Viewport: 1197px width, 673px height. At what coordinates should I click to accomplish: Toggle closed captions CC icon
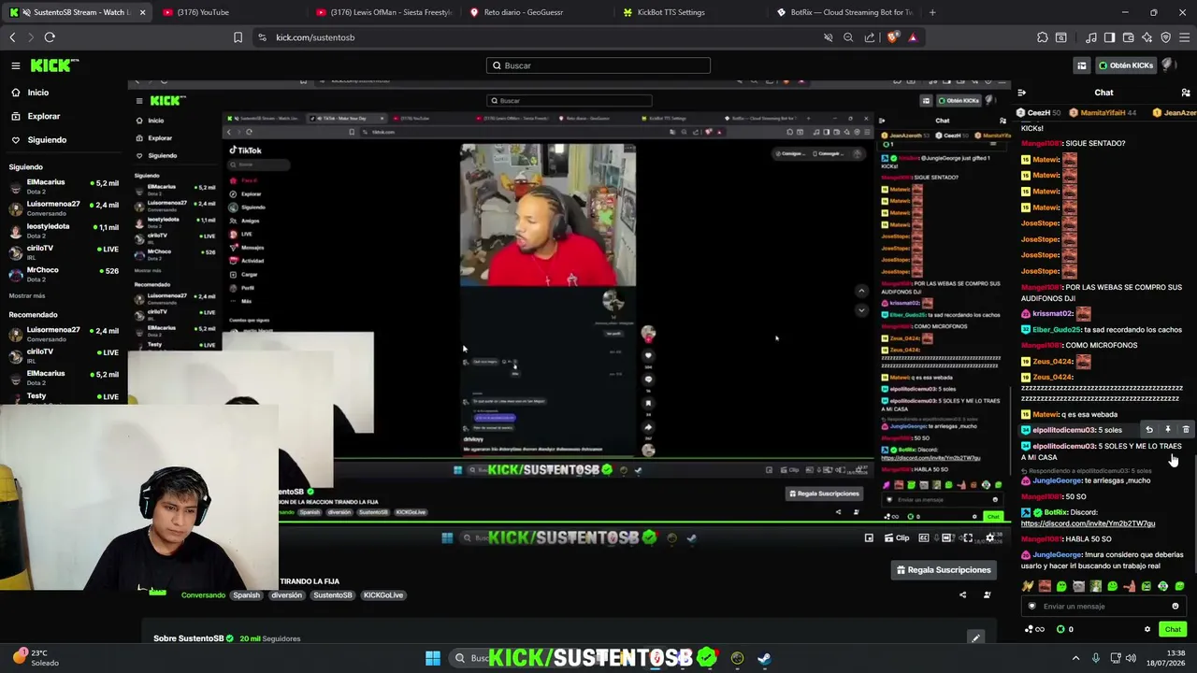924,537
